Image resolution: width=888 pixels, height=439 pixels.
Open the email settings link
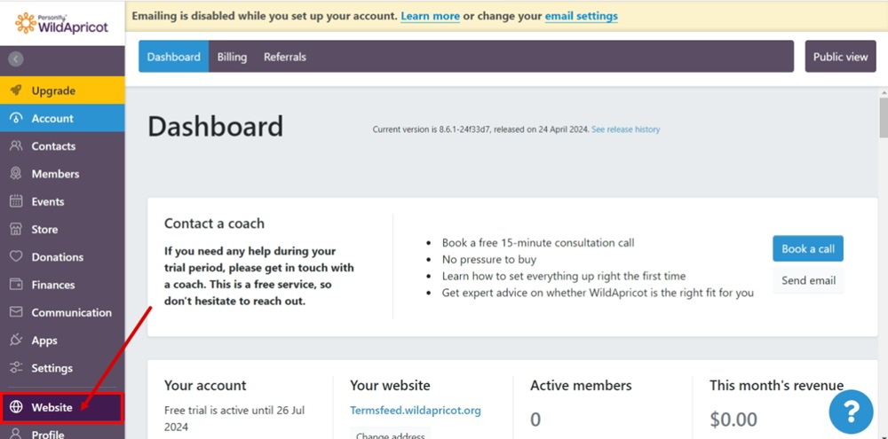(x=582, y=16)
